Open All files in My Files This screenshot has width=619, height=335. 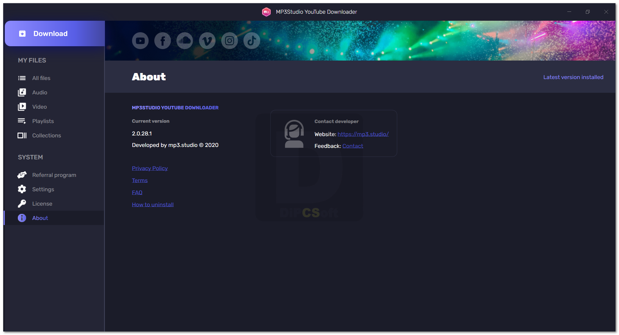(54, 78)
